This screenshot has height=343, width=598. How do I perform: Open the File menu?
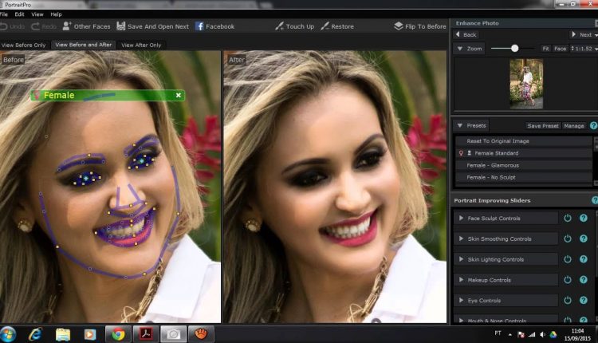pyautogui.click(x=4, y=14)
